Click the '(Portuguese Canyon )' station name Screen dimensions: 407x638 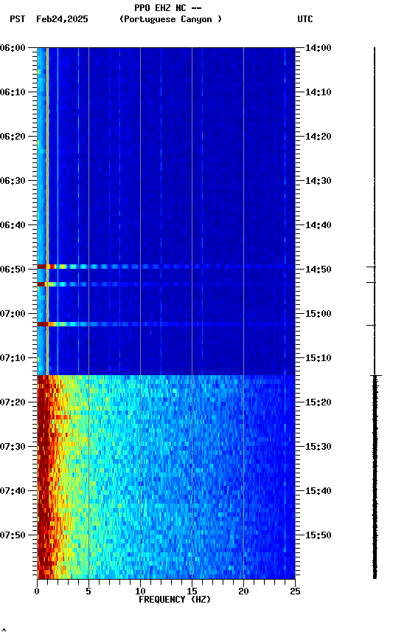click(x=170, y=19)
